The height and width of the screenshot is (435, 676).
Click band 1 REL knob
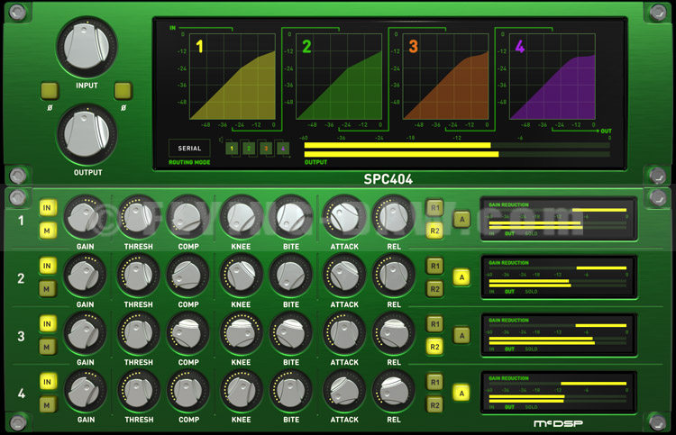tap(394, 217)
